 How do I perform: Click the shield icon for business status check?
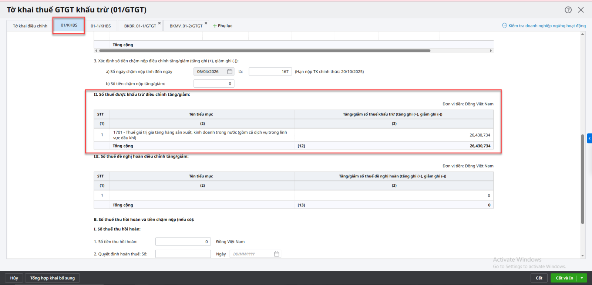coord(504,26)
